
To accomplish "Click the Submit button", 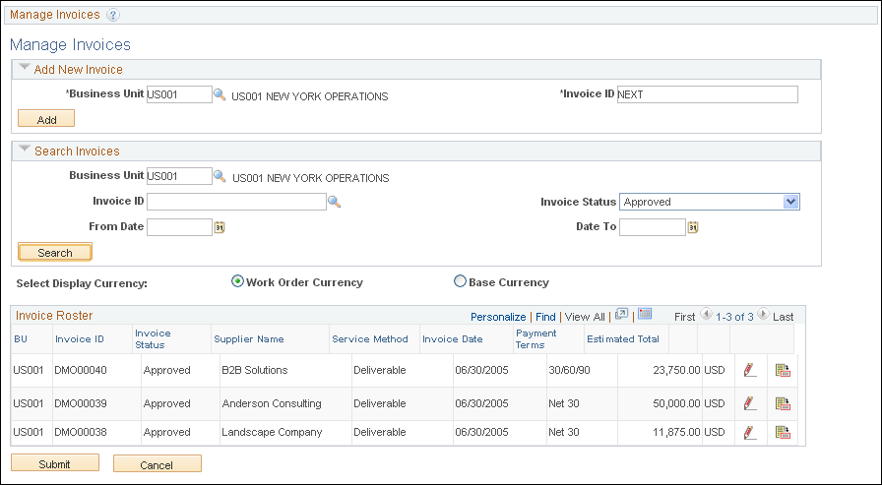I will click(54, 463).
